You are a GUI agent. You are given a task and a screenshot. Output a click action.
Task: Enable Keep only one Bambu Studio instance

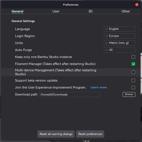(x=133, y=57)
